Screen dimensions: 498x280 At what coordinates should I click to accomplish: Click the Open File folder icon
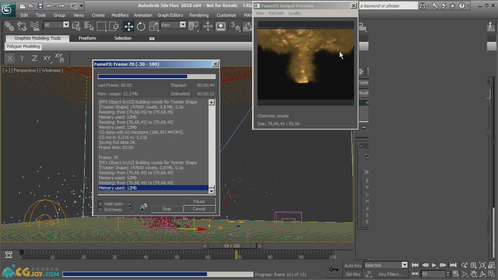pos(32,6)
